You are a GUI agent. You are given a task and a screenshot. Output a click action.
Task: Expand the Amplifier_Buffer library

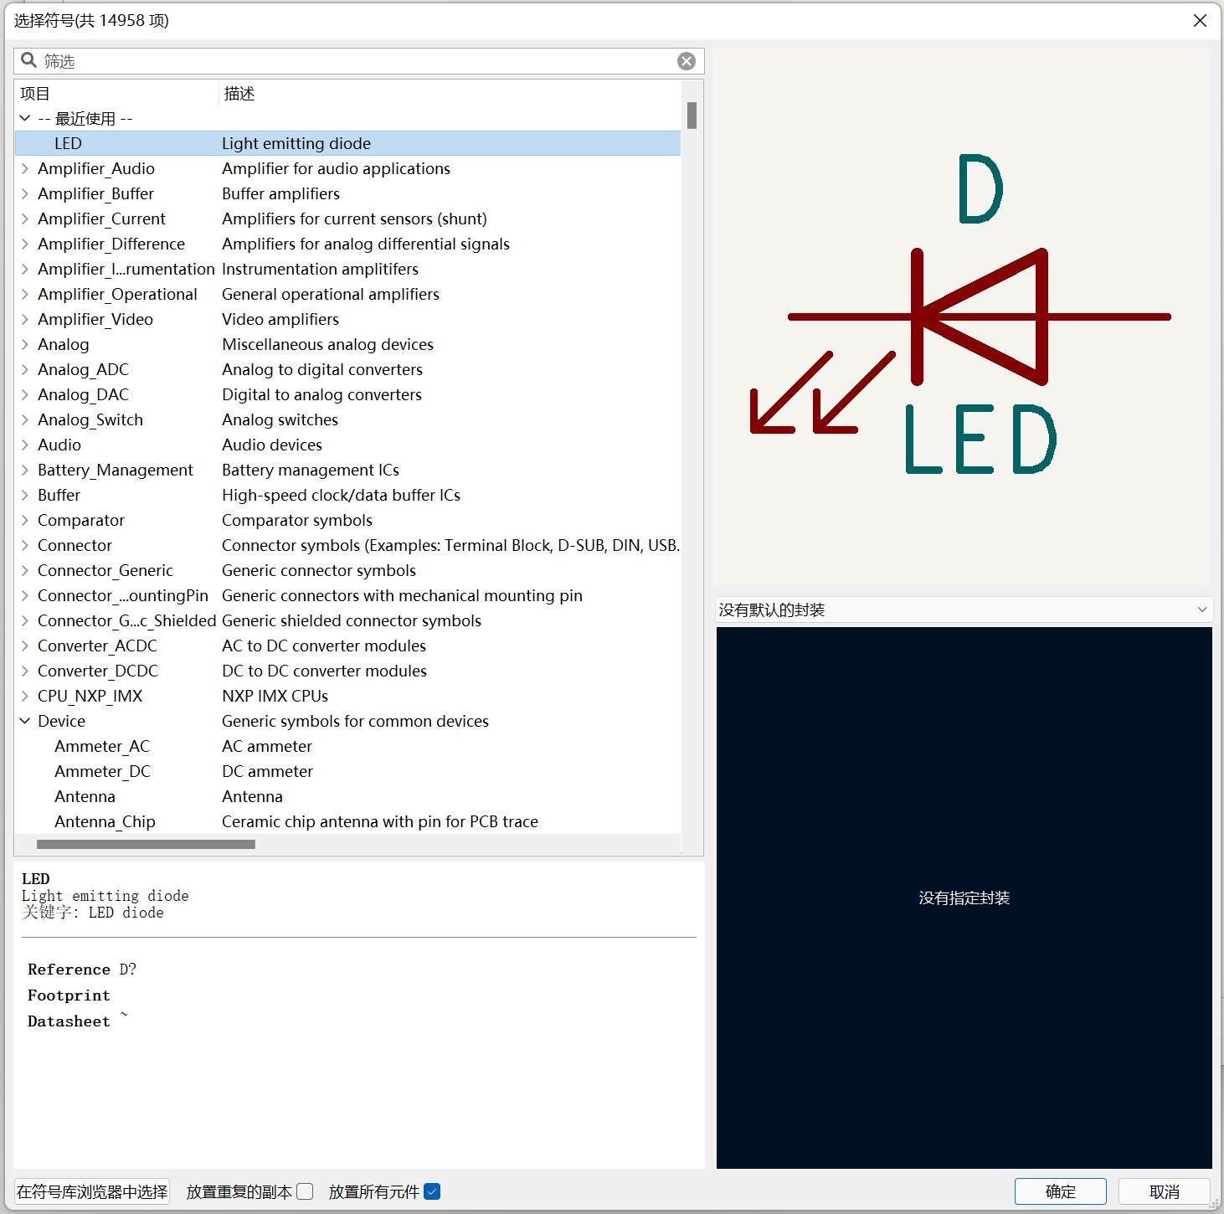25,193
